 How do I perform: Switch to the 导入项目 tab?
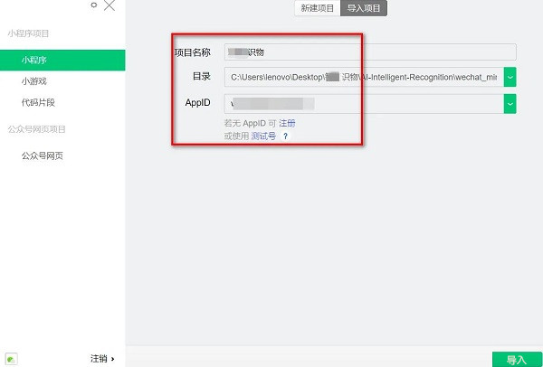[x=364, y=8]
